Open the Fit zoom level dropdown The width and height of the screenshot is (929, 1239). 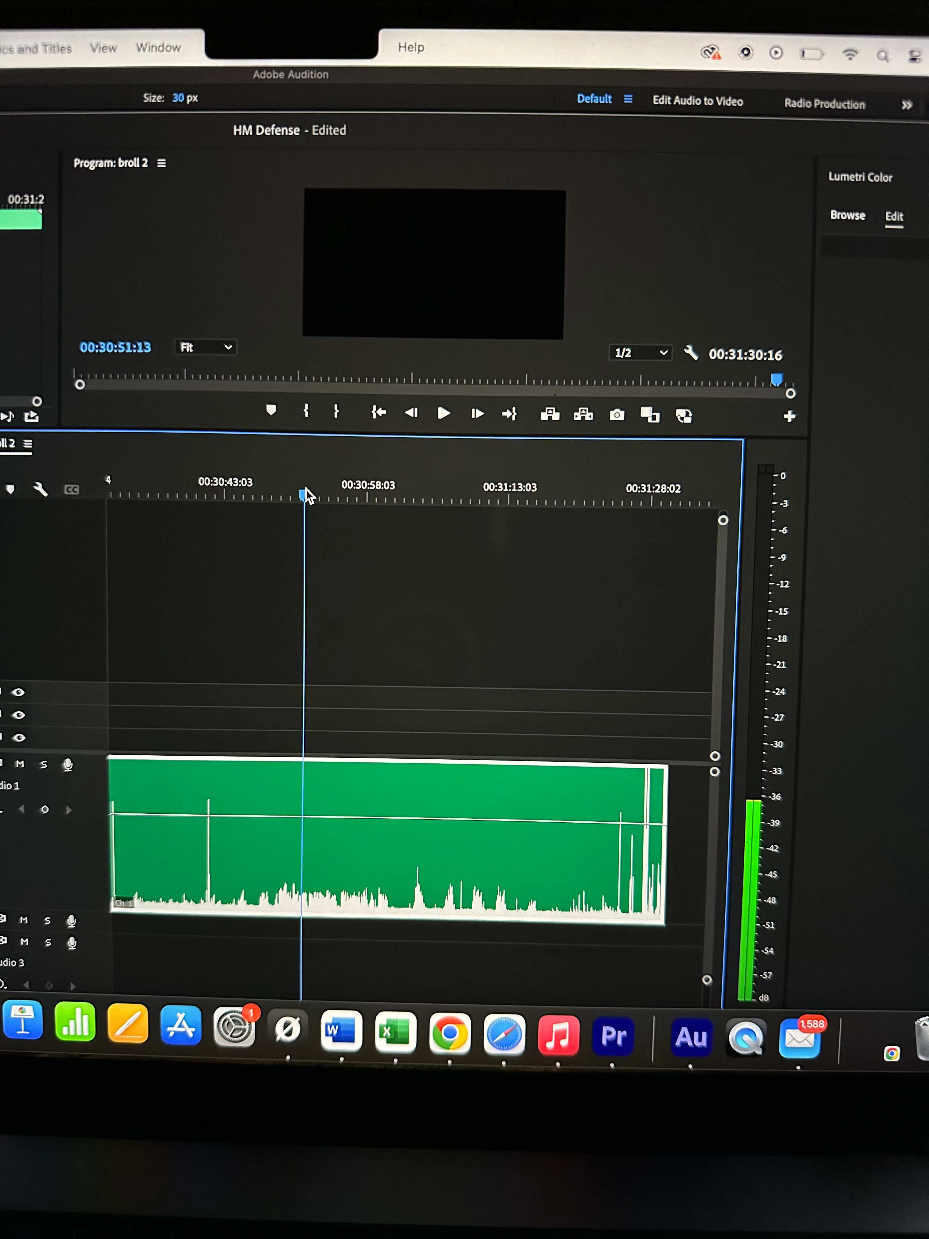[206, 347]
